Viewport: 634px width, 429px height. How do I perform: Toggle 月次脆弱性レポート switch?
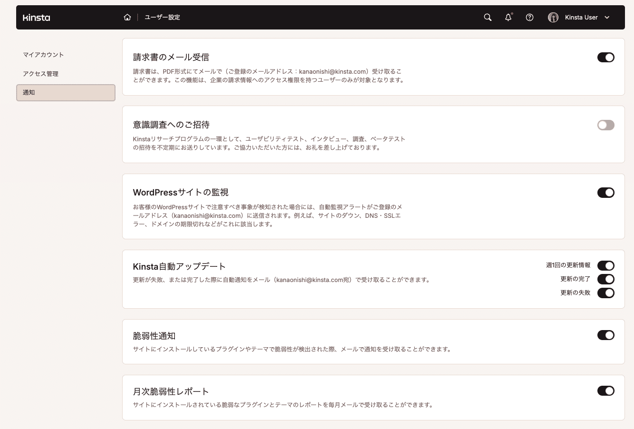tap(606, 391)
